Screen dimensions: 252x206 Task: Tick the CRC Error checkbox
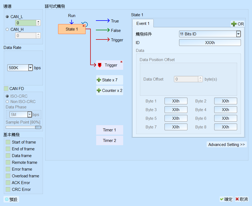point(8,190)
